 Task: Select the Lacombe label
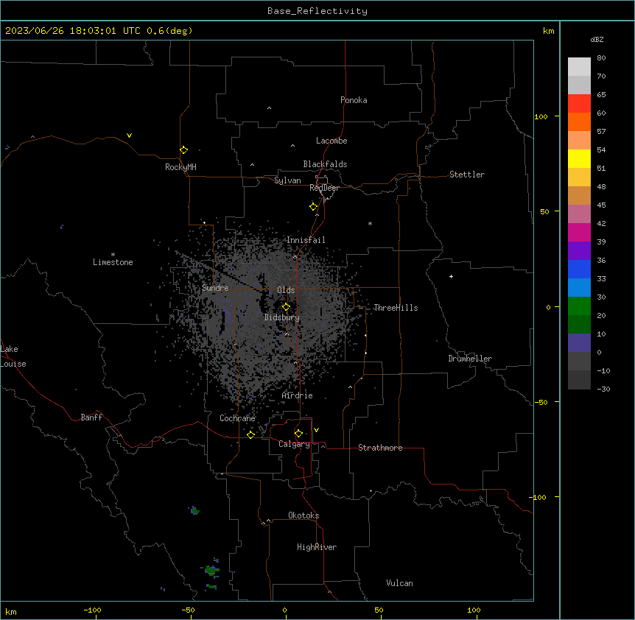click(331, 141)
